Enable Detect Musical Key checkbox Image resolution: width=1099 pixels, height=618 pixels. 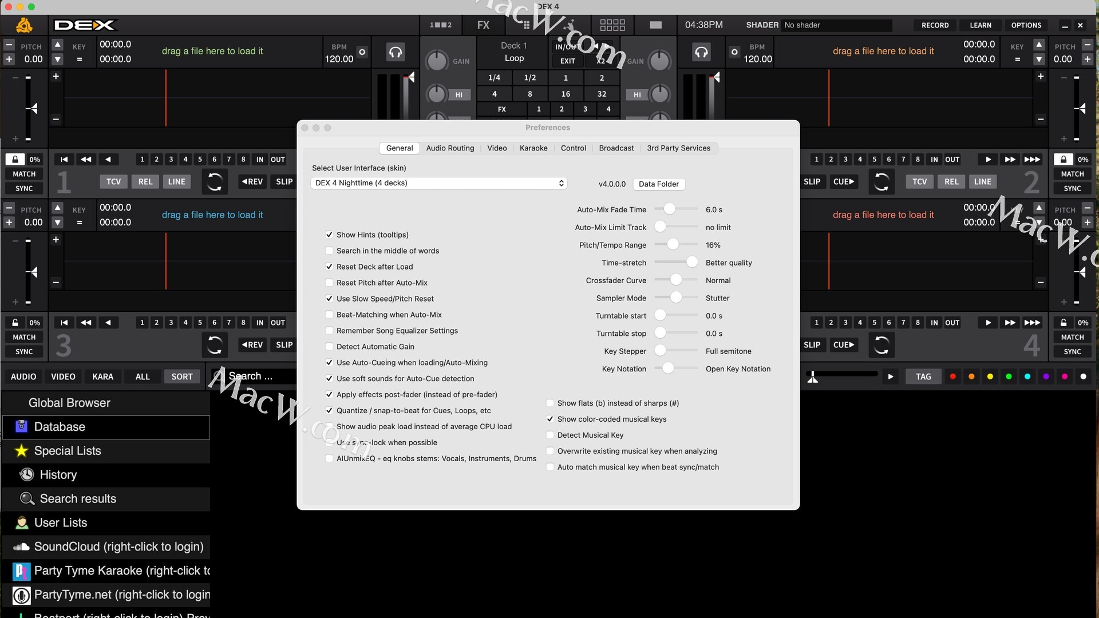pos(550,435)
